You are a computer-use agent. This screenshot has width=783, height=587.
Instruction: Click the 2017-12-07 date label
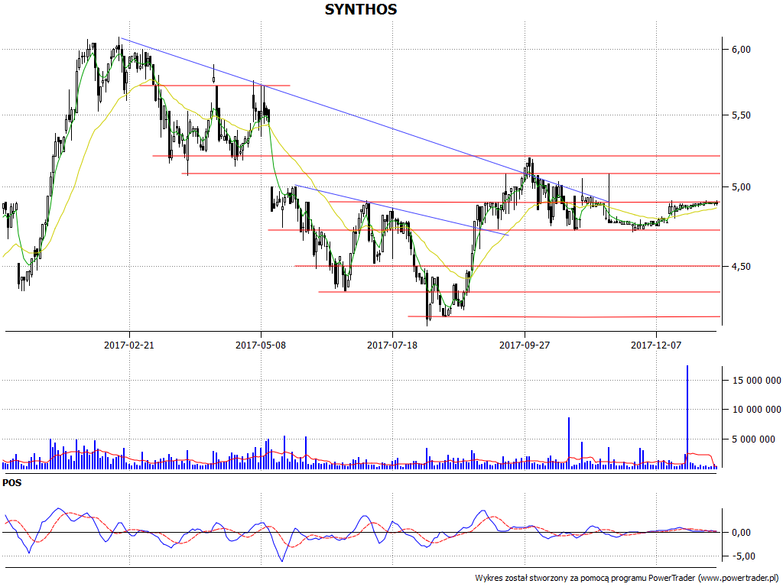pyautogui.click(x=655, y=345)
